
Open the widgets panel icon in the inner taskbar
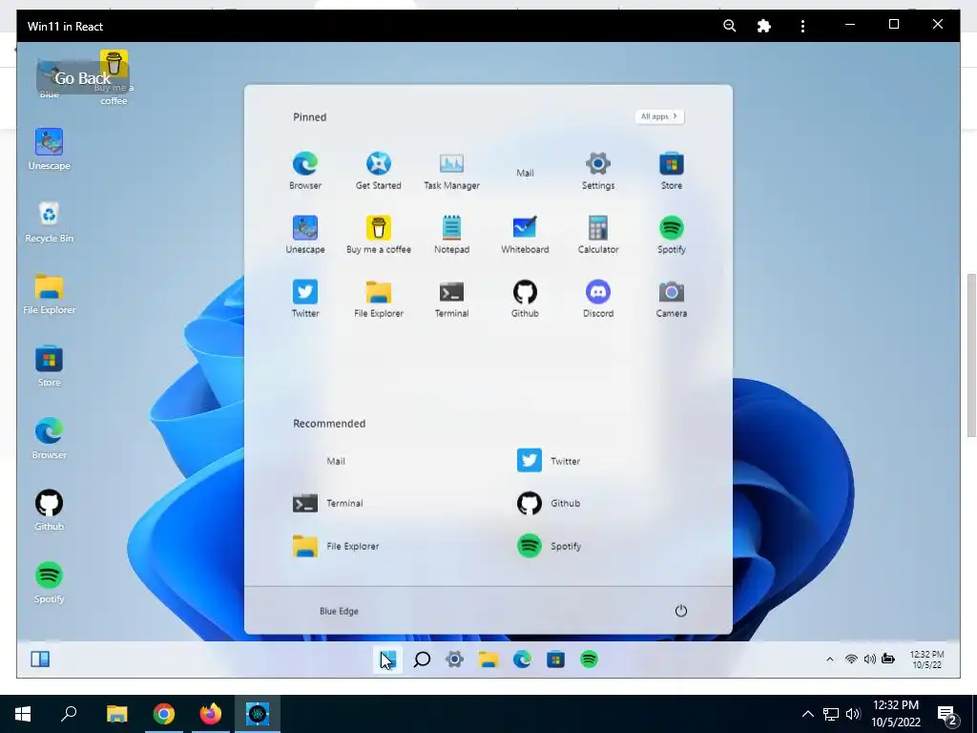(x=40, y=659)
